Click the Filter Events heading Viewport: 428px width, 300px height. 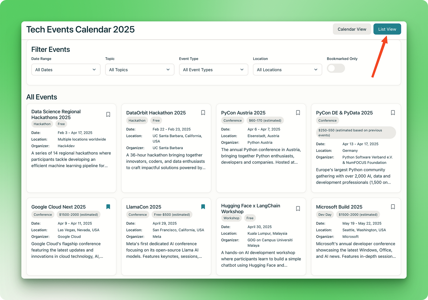pyautogui.click(x=51, y=49)
